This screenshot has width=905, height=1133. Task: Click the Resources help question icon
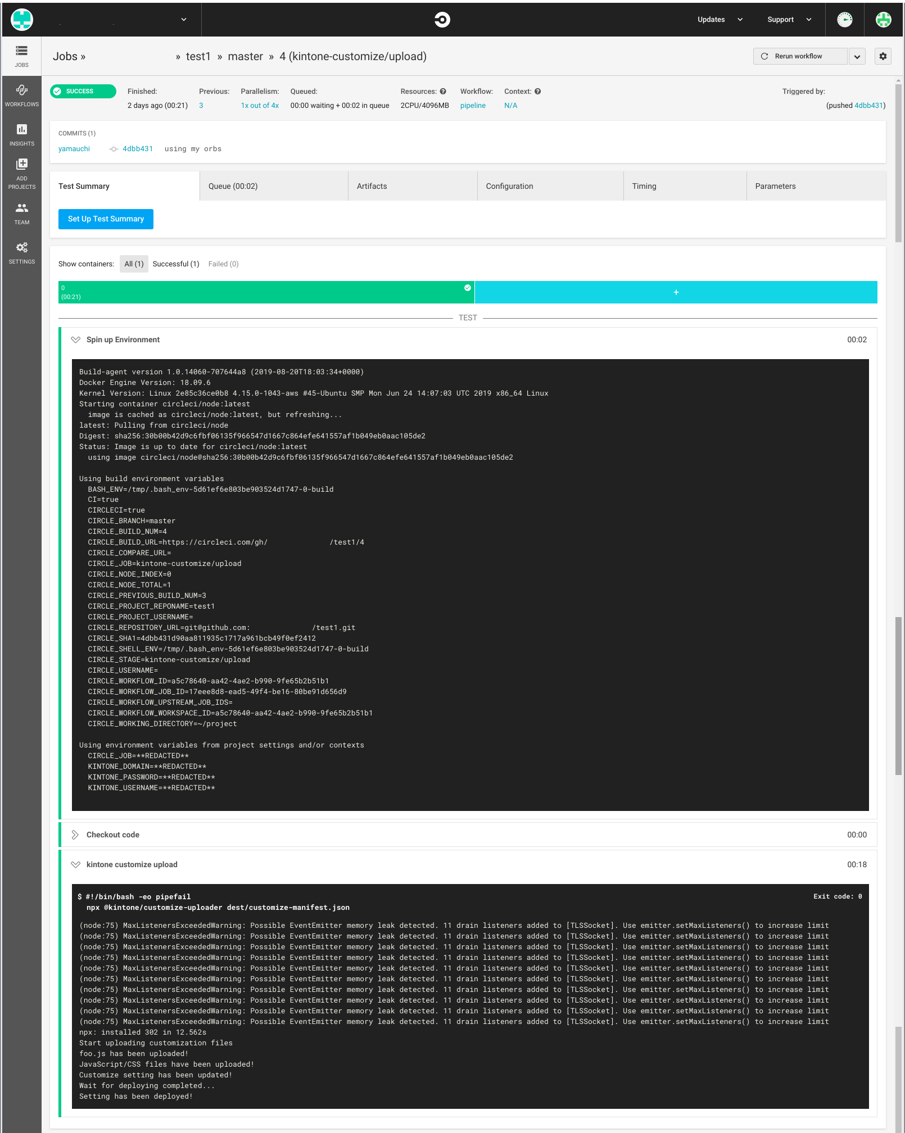pos(443,92)
